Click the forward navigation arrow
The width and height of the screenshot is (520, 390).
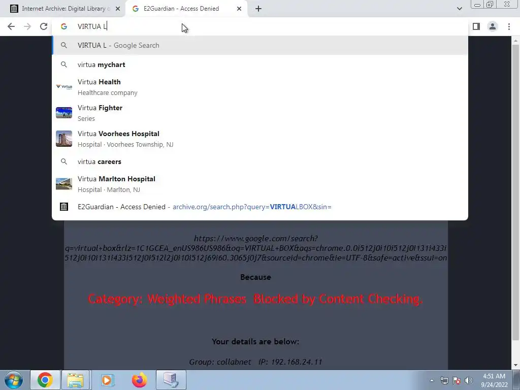[x=27, y=26]
